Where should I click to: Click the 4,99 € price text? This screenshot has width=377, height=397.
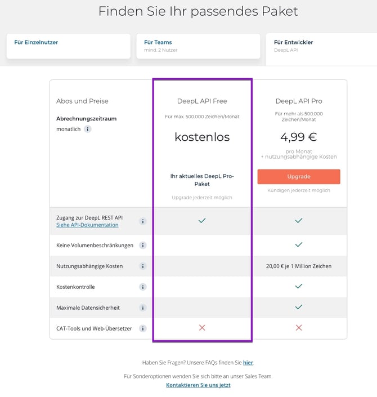298,137
